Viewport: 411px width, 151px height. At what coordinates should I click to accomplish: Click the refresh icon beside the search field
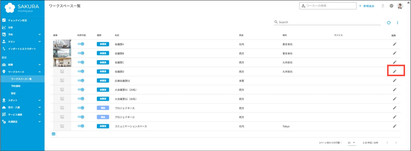tap(389, 22)
